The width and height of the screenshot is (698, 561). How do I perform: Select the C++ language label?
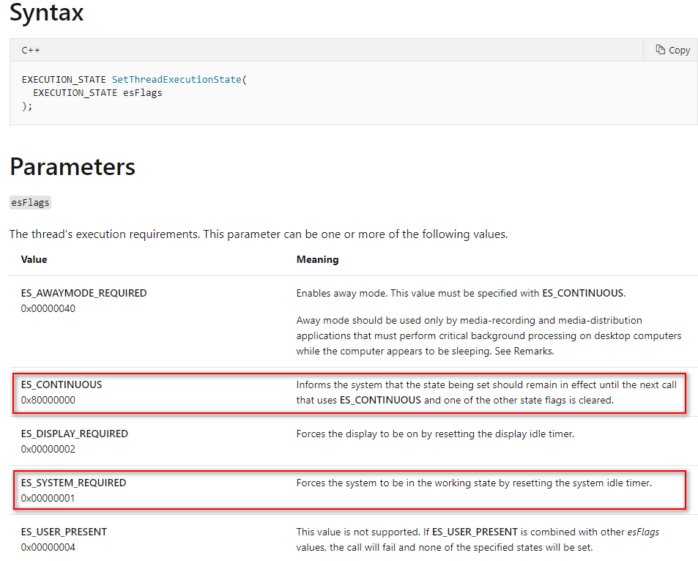coord(31,51)
